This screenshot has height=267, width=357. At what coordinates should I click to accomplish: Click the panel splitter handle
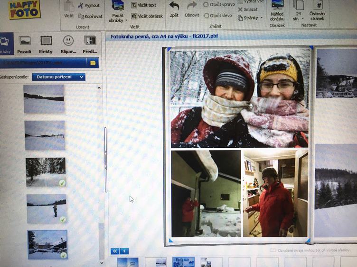click(x=106, y=160)
